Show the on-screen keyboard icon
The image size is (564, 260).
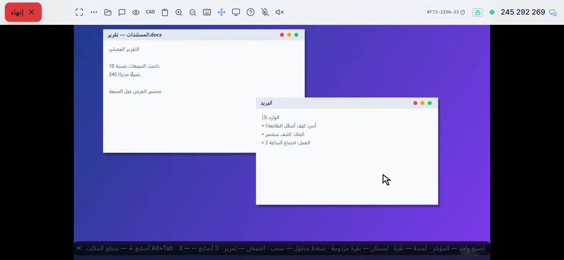pyautogui.click(x=207, y=12)
